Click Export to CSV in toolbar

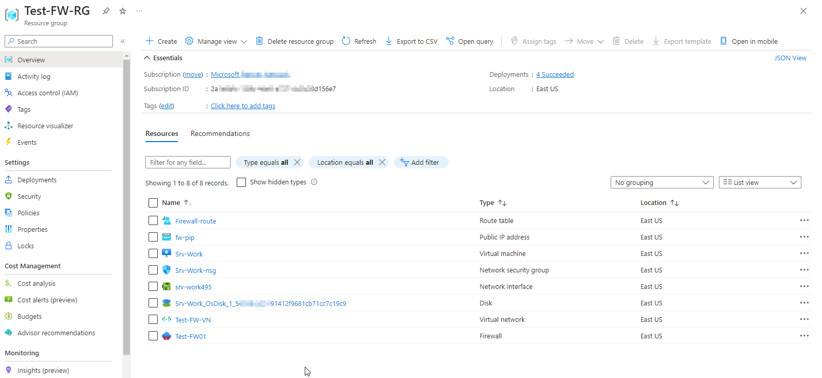(x=412, y=41)
